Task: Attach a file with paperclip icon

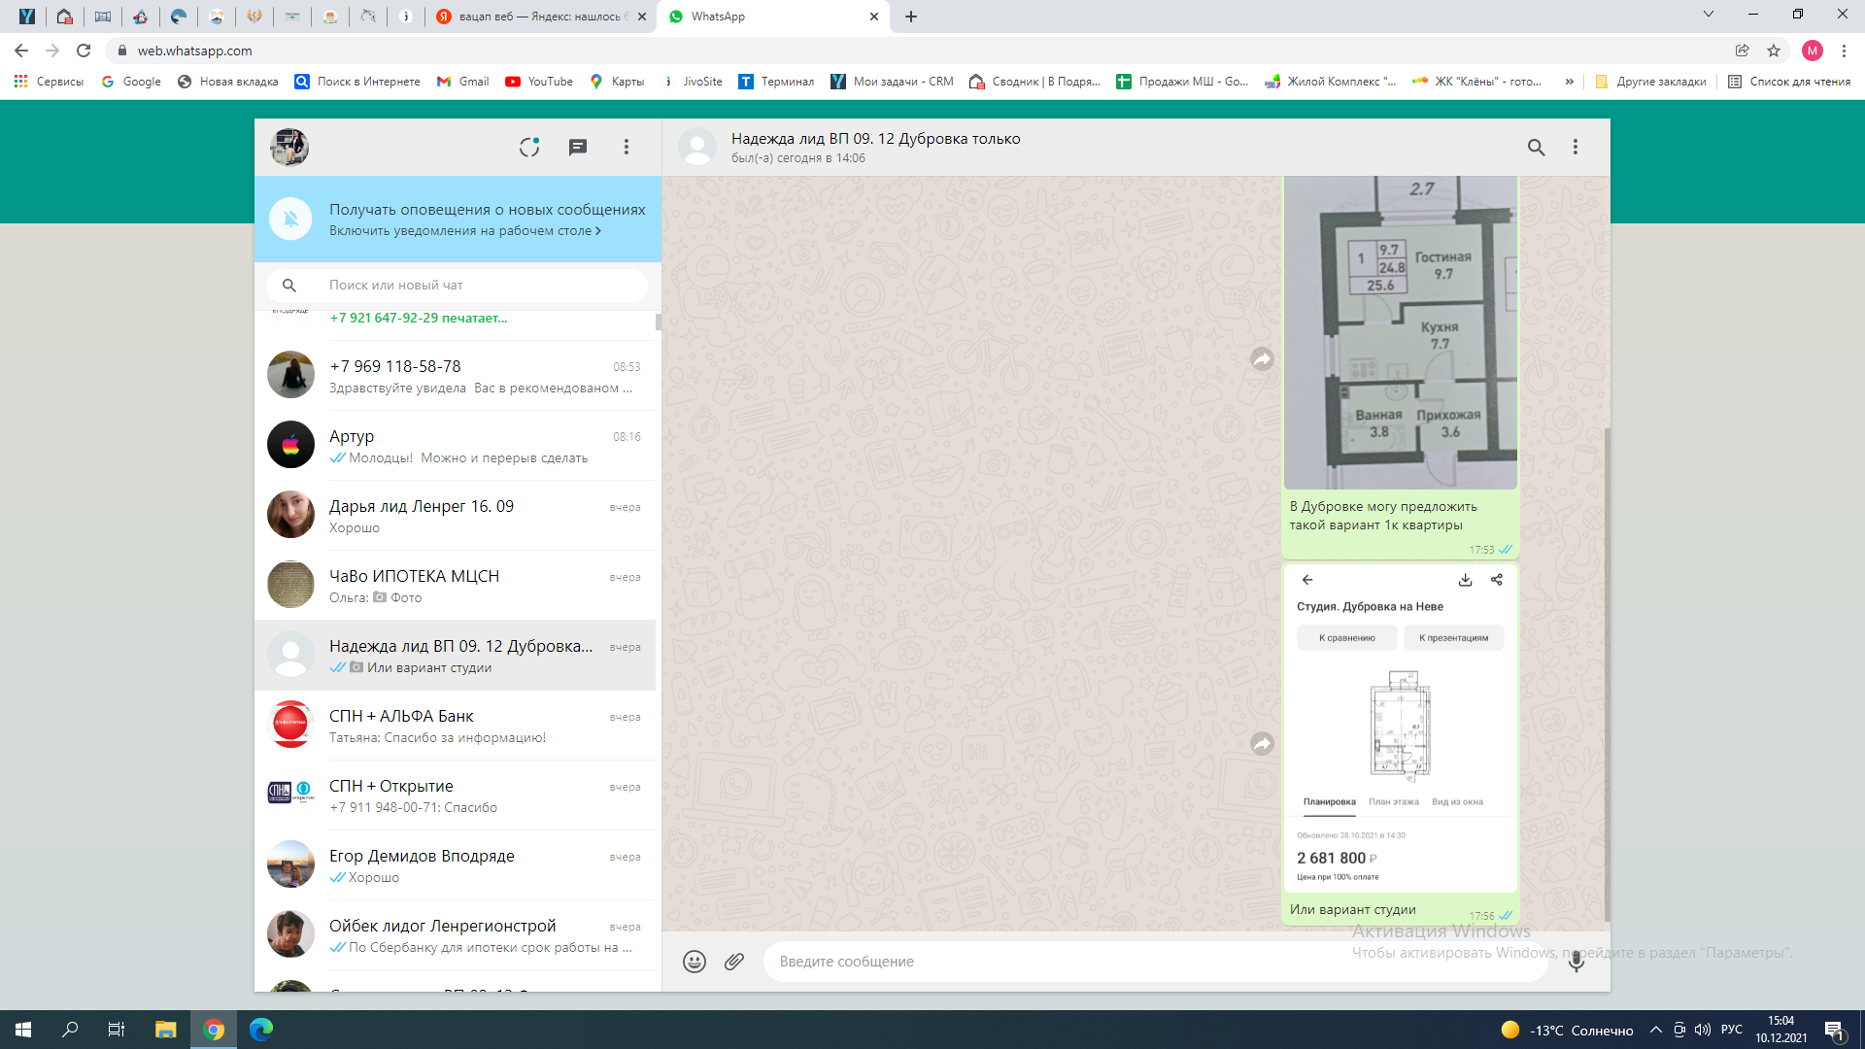Action: [734, 961]
